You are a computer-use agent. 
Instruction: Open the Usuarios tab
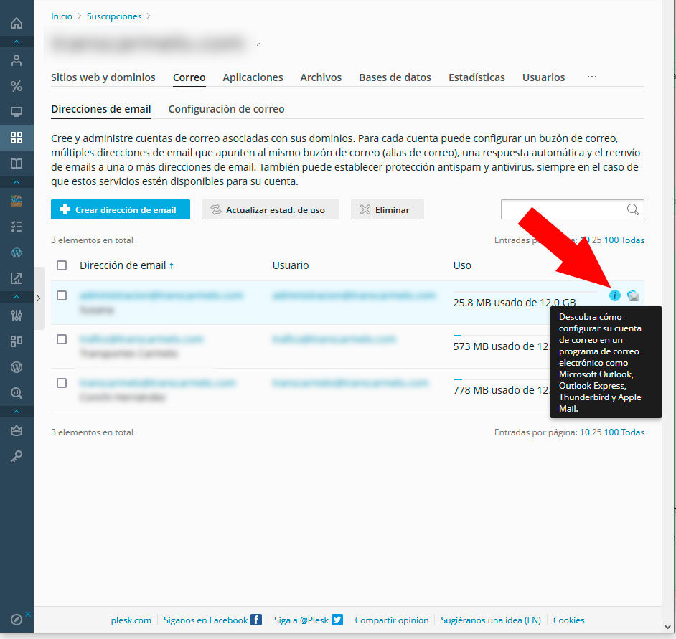click(543, 77)
